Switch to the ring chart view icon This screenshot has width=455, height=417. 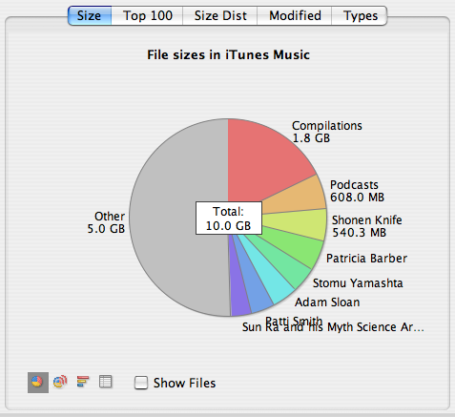point(60,382)
